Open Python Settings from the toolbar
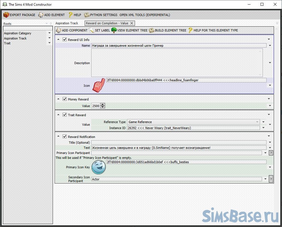 tap(101, 15)
